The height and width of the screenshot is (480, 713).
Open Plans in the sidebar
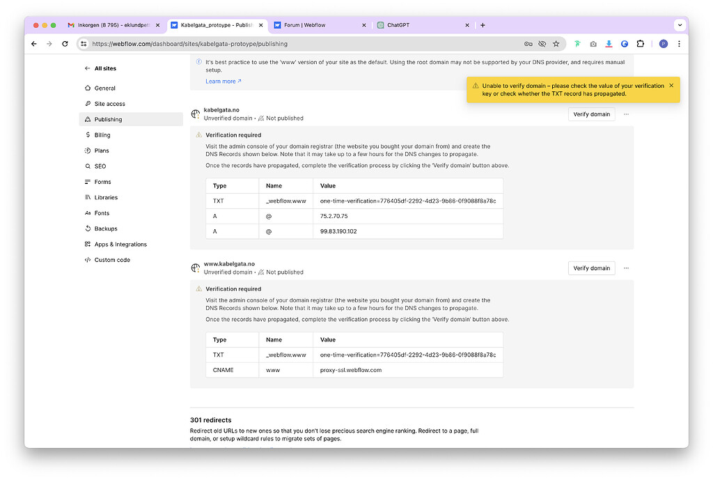pyautogui.click(x=131, y=150)
